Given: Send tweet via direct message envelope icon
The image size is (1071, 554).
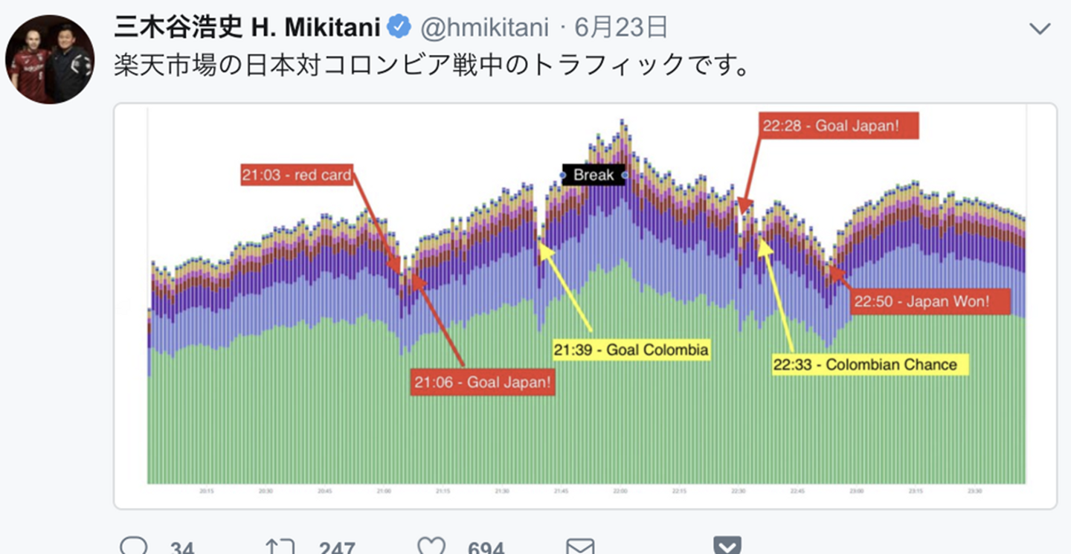Looking at the screenshot, I should click(580, 547).
